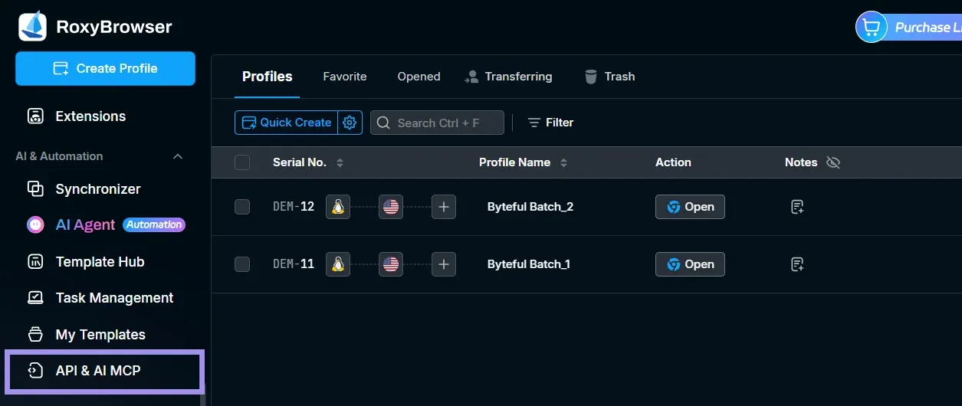Click the US flag icon for DEM-12
The width and height of the screenshot is (962, 406).
[391, 207]
